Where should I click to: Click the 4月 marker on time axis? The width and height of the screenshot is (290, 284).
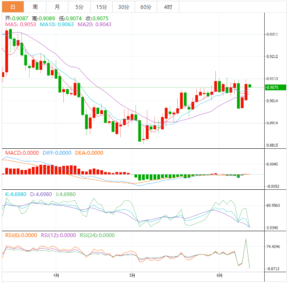point(56,276)
